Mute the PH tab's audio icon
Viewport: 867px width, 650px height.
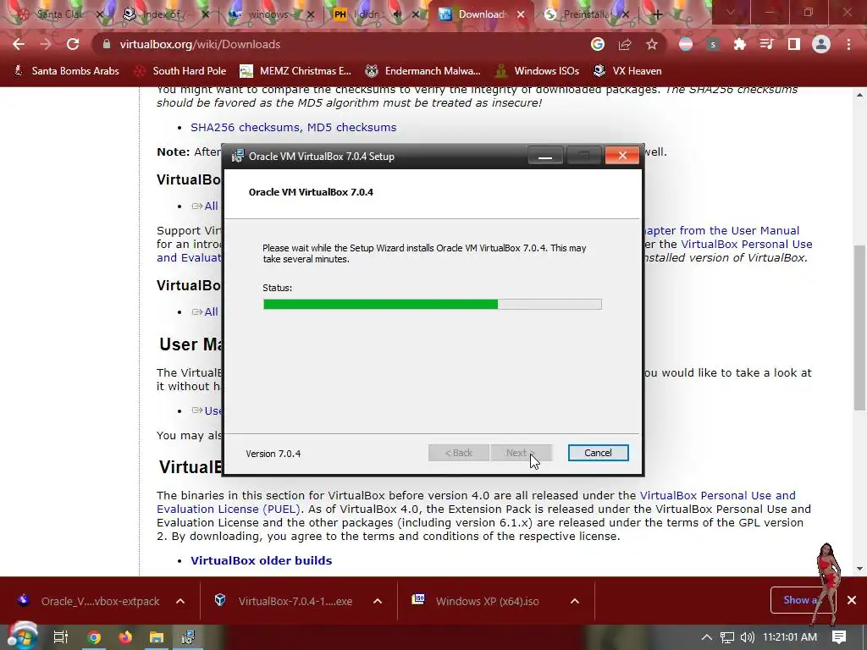pyautogui.click(x=396, y=15)
